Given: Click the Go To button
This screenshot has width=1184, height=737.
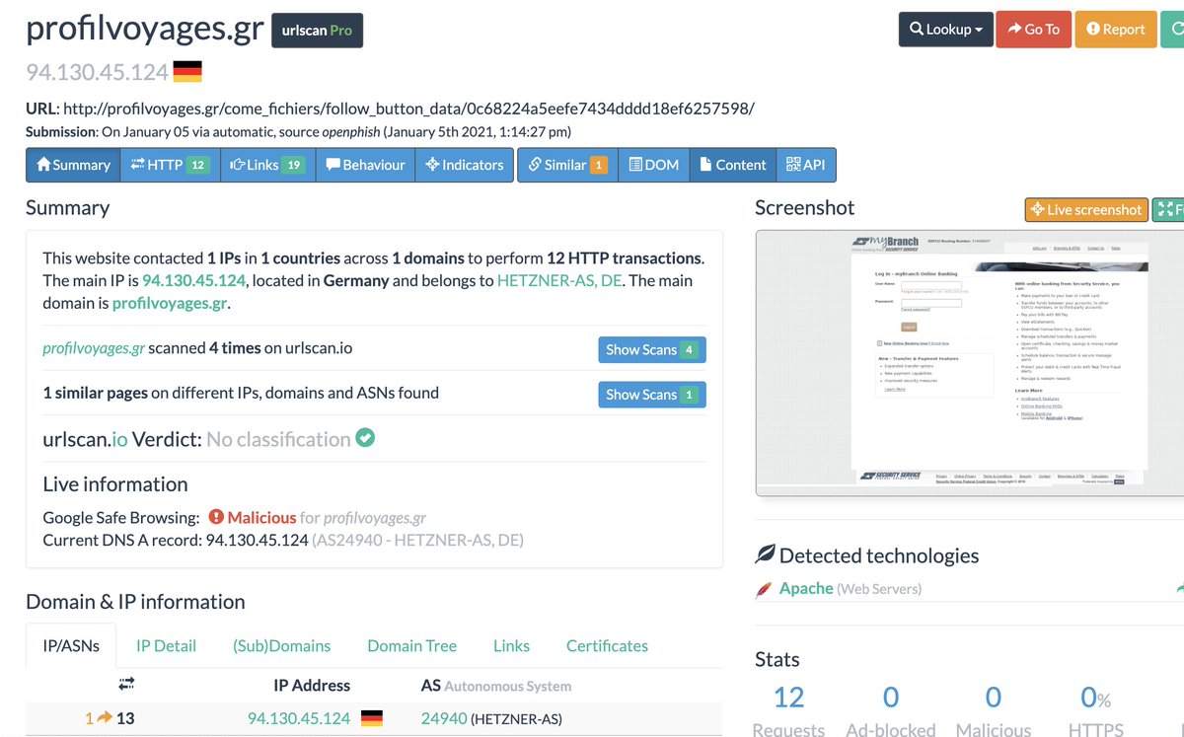Looking at the screenshot, I should pos(1032,30).
